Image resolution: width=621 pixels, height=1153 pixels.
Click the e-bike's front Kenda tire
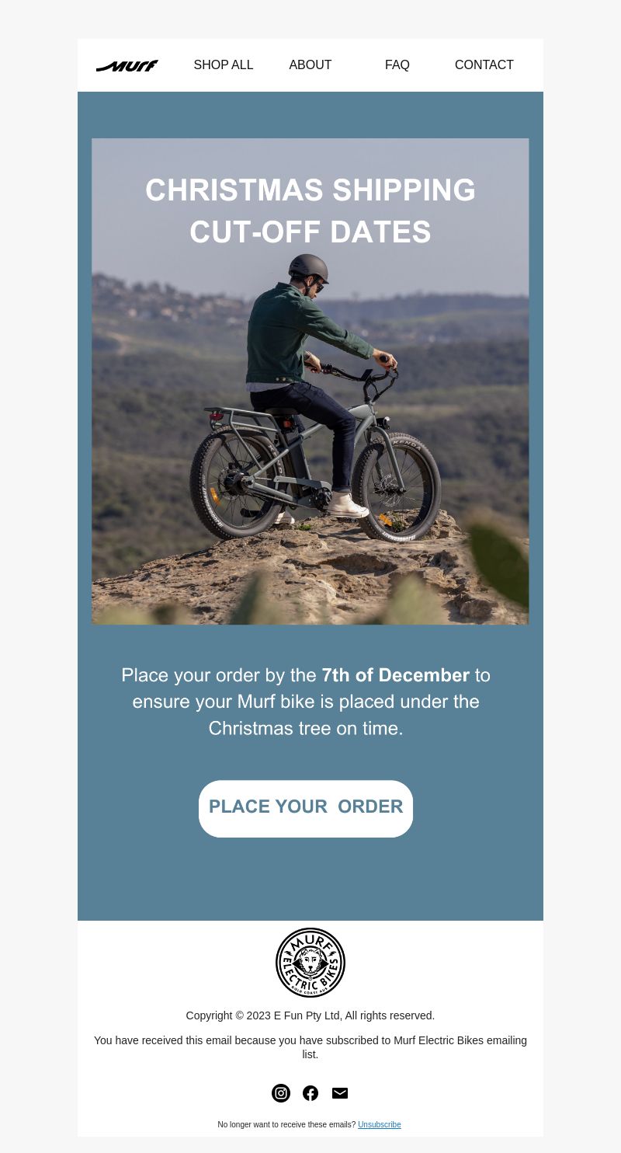(399, 486)
